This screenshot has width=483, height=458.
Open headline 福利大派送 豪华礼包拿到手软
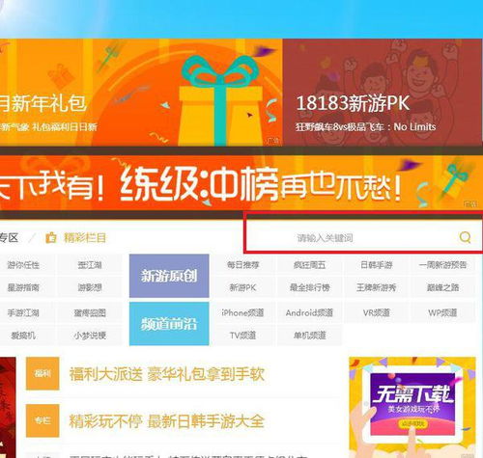click(167, 374)
